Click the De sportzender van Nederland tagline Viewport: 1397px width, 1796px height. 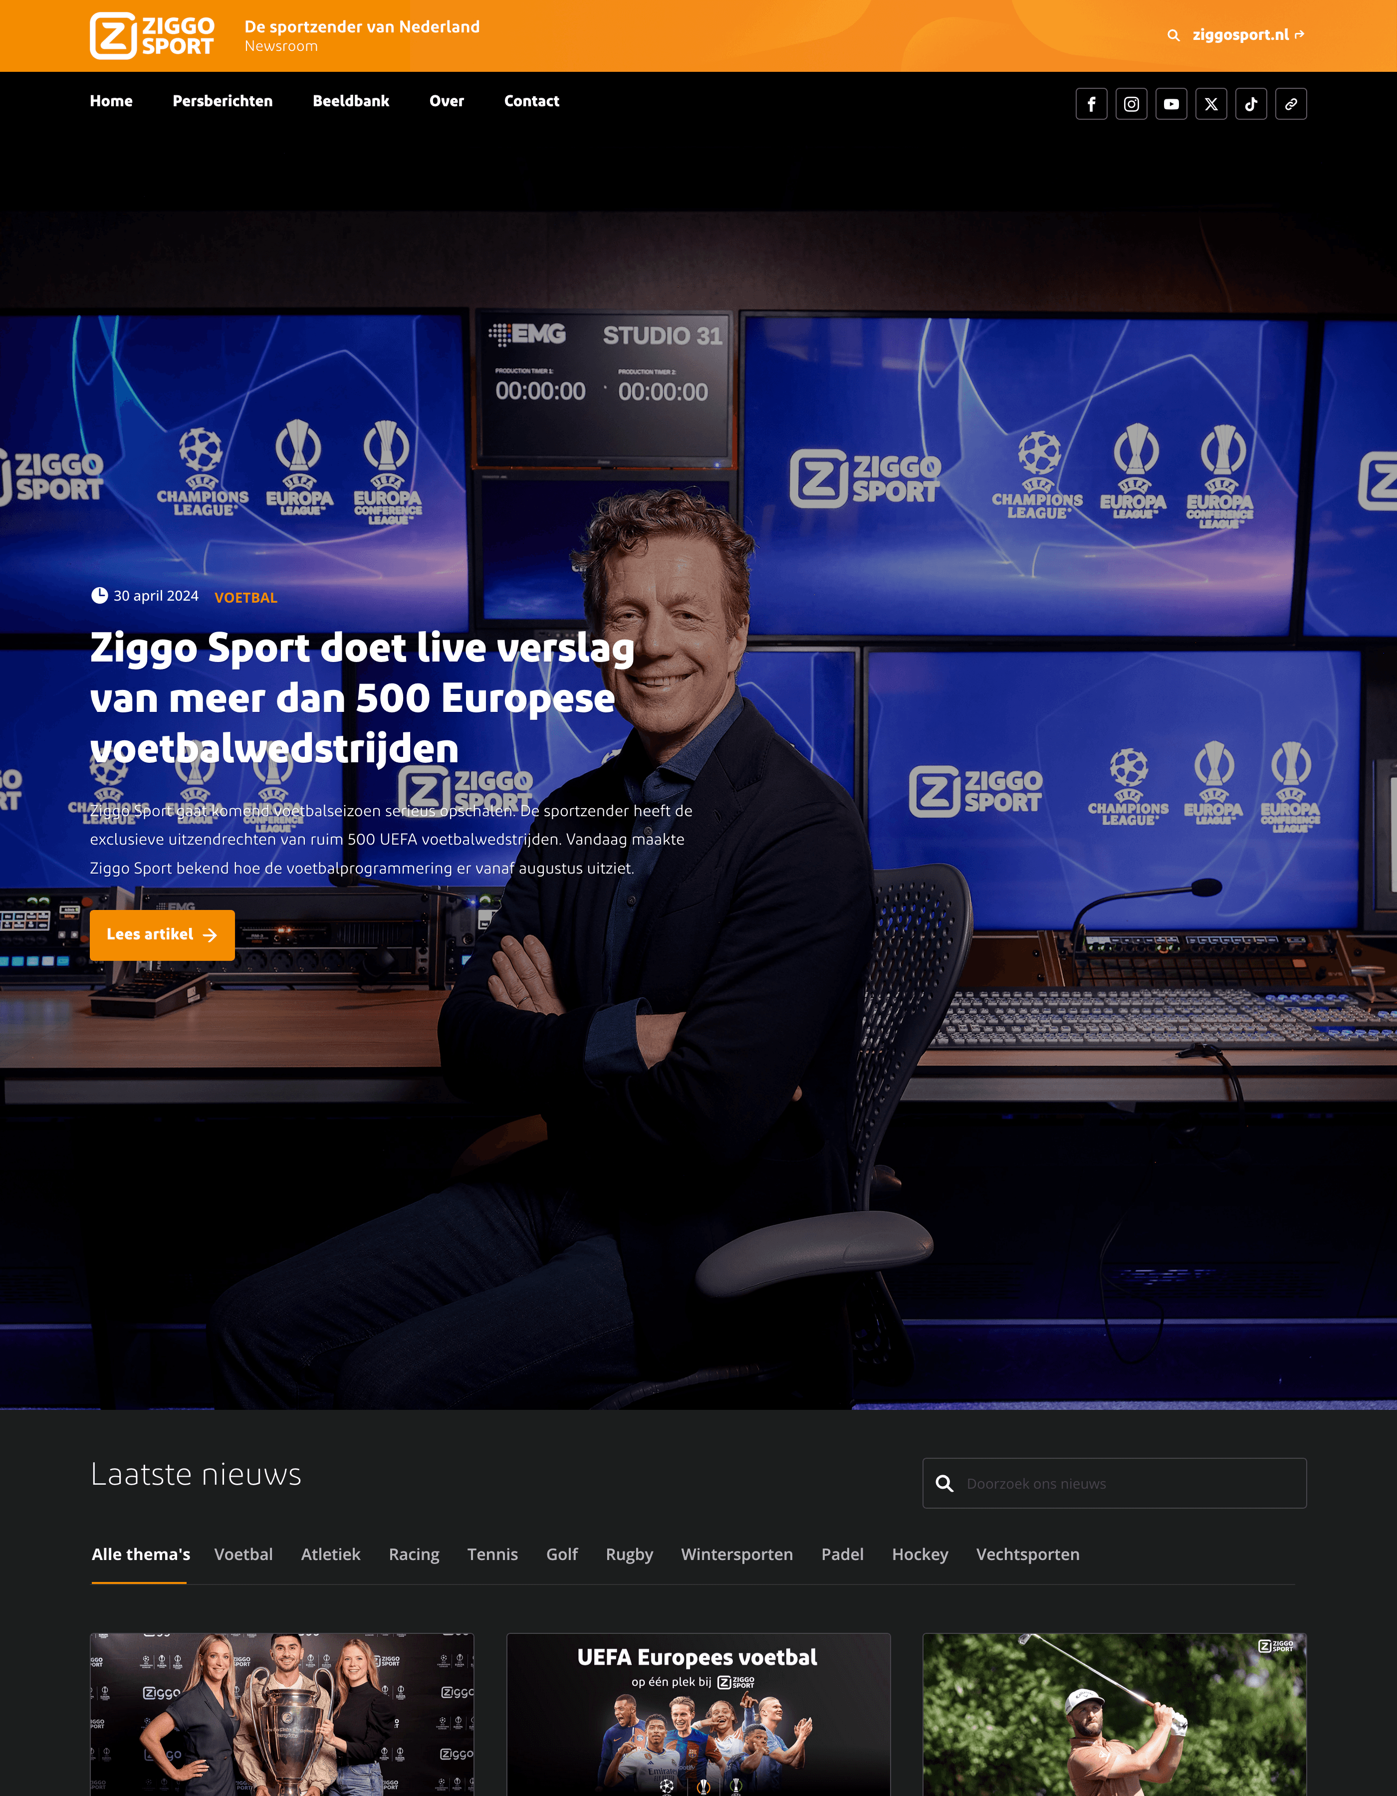(362, 26)
